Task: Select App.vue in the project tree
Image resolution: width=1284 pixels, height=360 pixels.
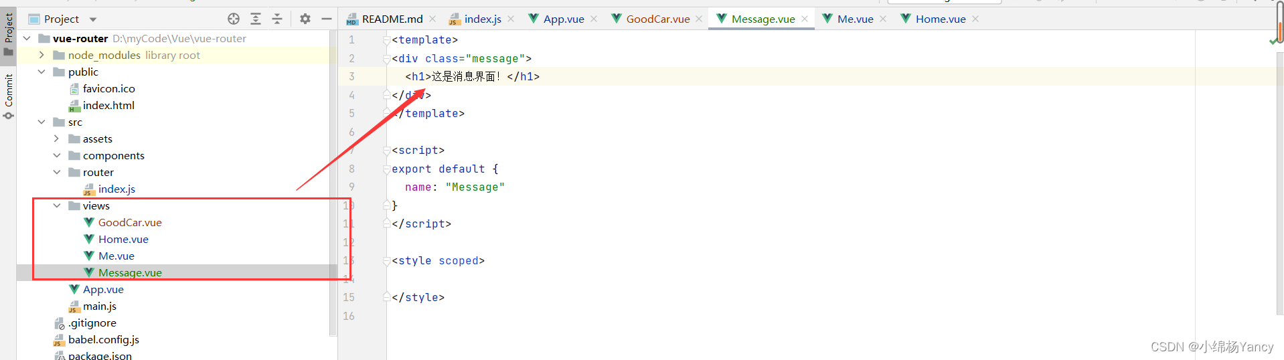Action: click(103, 289)
